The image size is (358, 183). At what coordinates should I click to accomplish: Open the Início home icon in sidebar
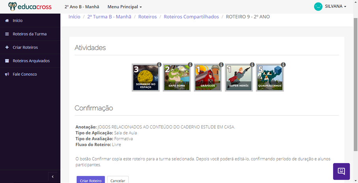tap(7, 21)
